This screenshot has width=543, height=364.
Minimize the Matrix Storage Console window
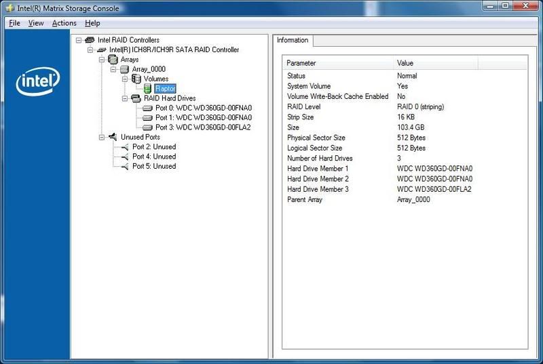[x=491, y=6]
